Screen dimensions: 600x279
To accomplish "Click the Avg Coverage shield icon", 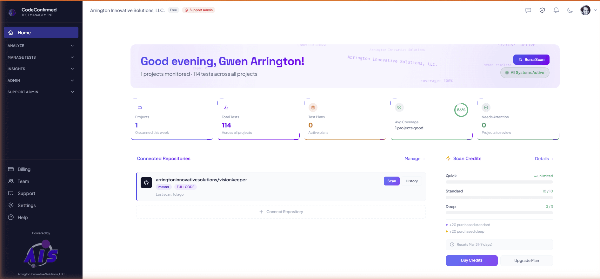I will tap(399, 107).
